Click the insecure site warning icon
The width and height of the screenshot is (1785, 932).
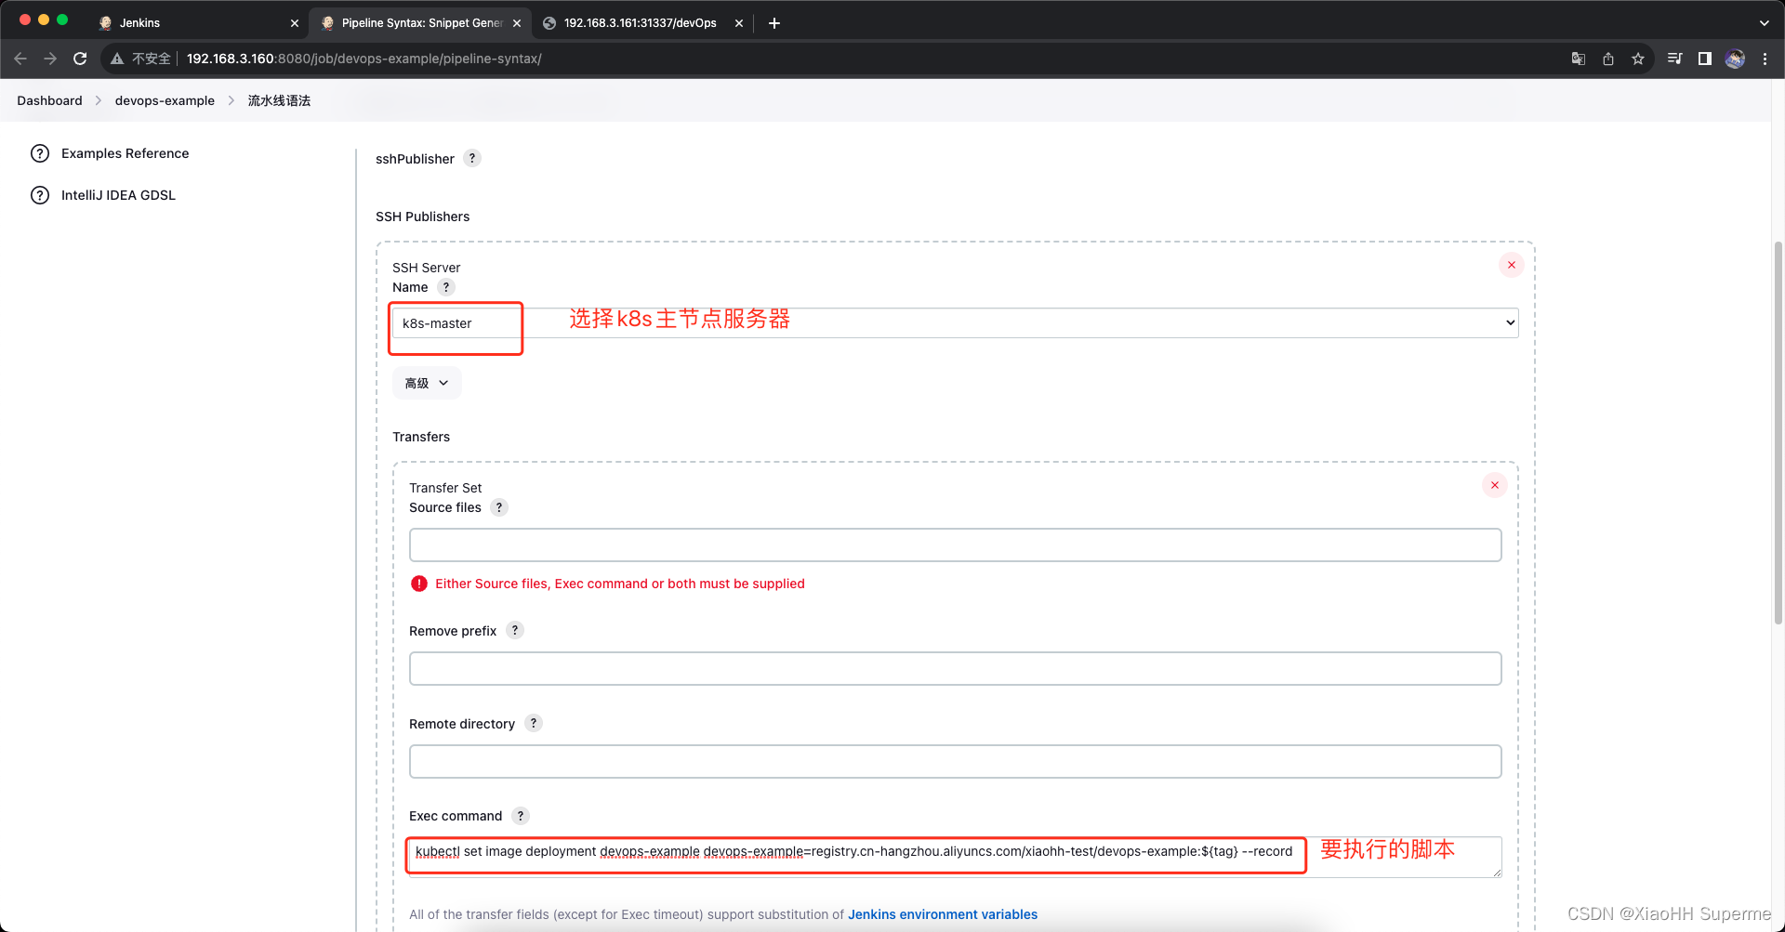coord(117,59)
